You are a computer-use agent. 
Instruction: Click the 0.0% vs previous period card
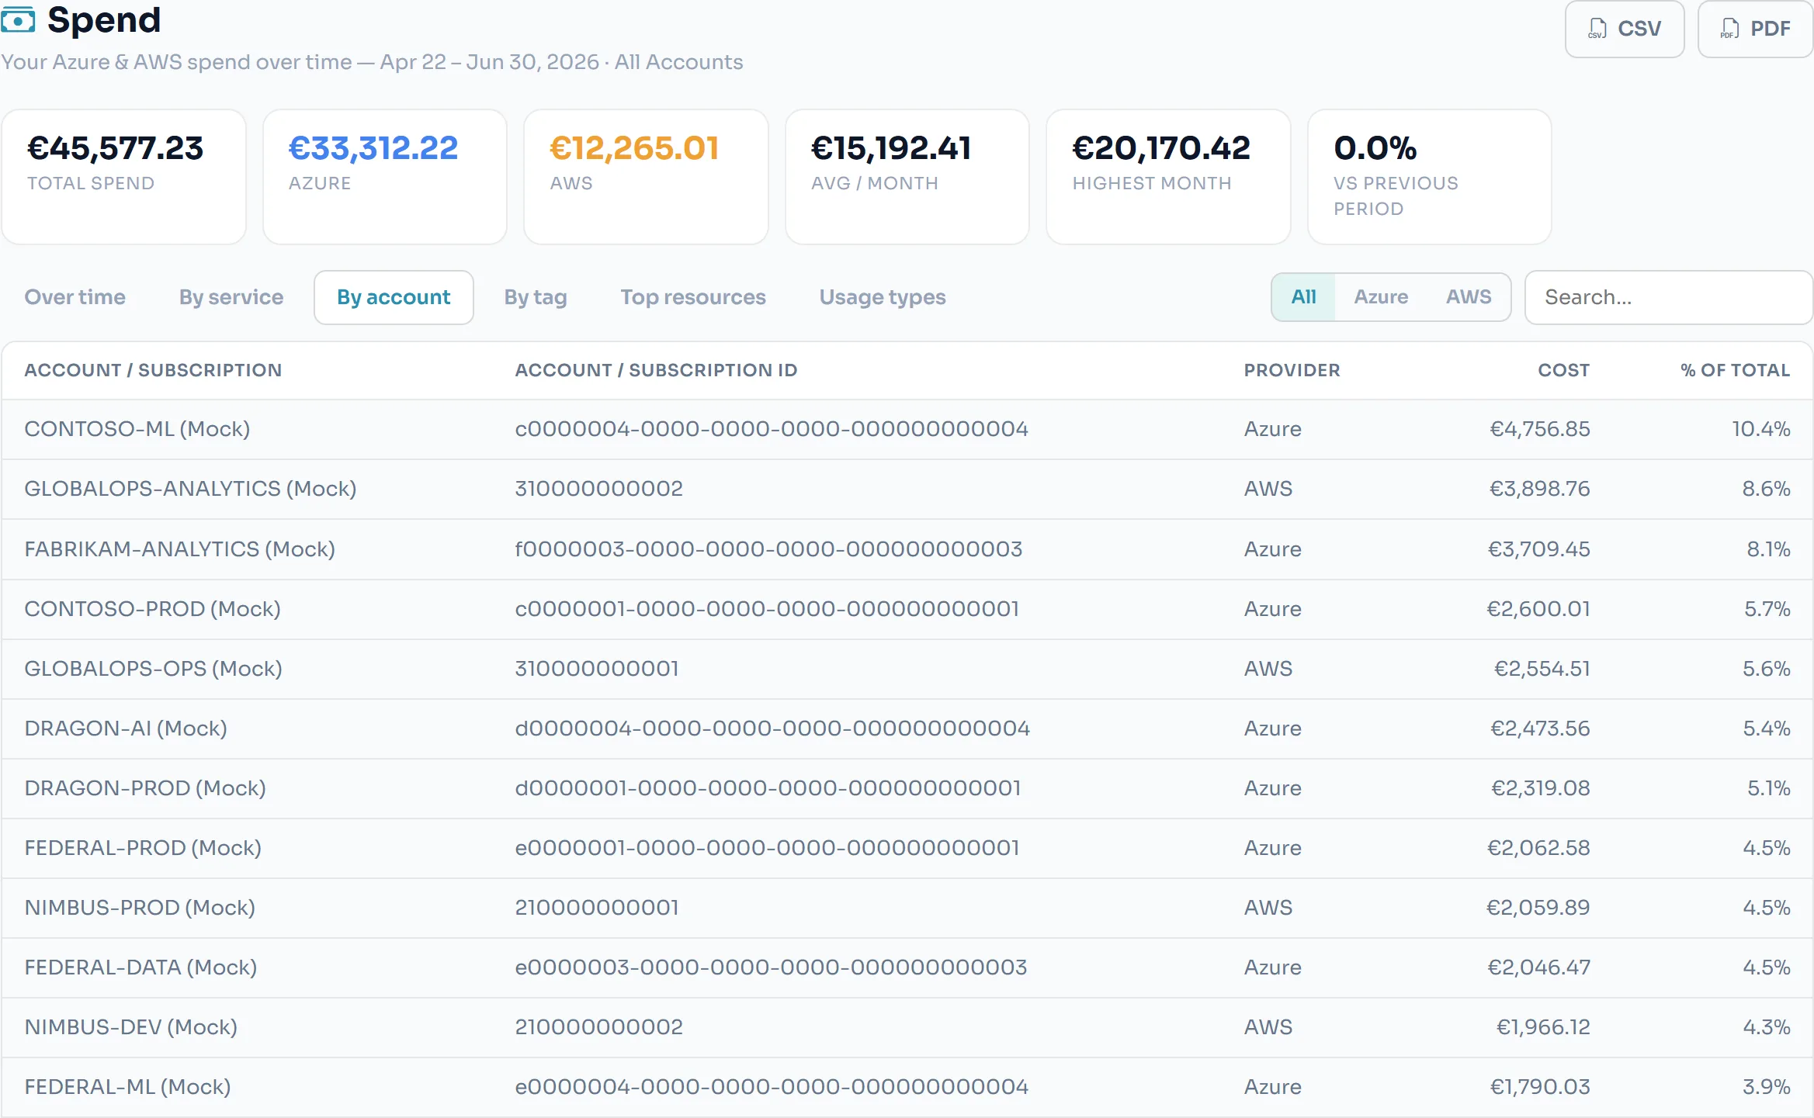[x=1429, y=177]
